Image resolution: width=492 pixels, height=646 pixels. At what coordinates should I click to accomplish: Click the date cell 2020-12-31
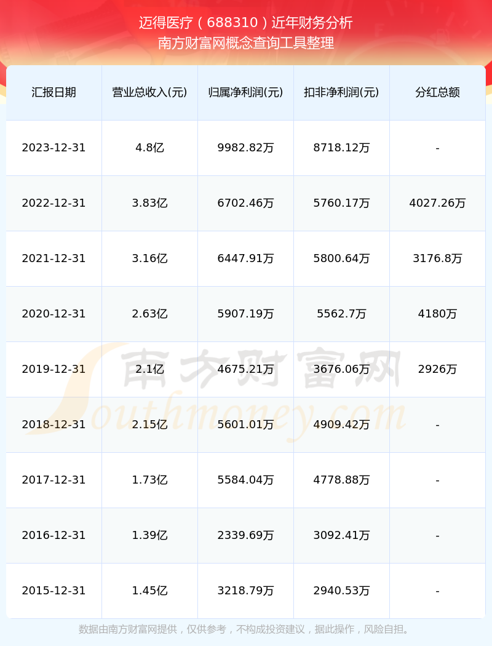coord(54,314)
